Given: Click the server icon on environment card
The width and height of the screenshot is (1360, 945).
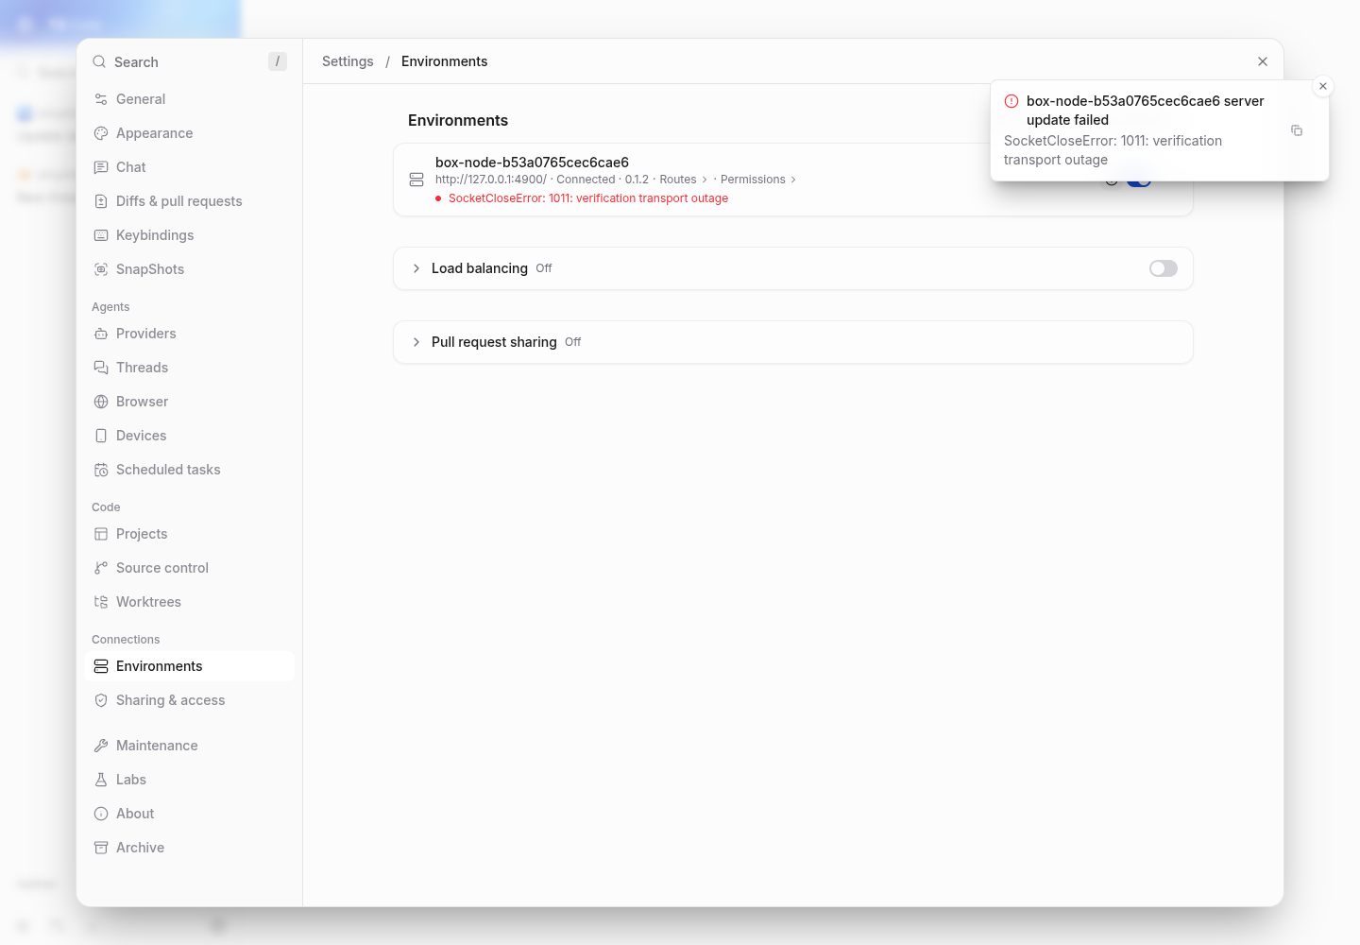Looking at the screenshot, I should 416,180.
